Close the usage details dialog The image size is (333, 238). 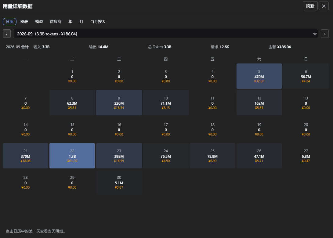[x=324, y=6]
